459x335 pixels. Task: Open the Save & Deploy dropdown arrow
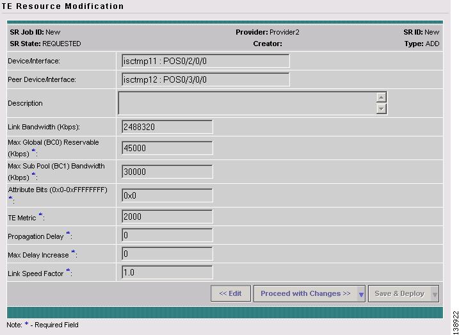tap(435, 294)
